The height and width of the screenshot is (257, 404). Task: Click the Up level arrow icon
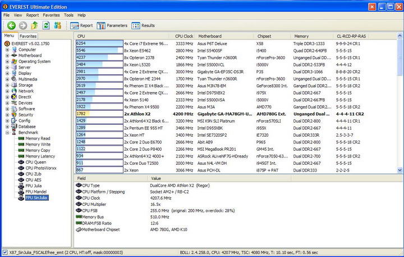(34, 25)
